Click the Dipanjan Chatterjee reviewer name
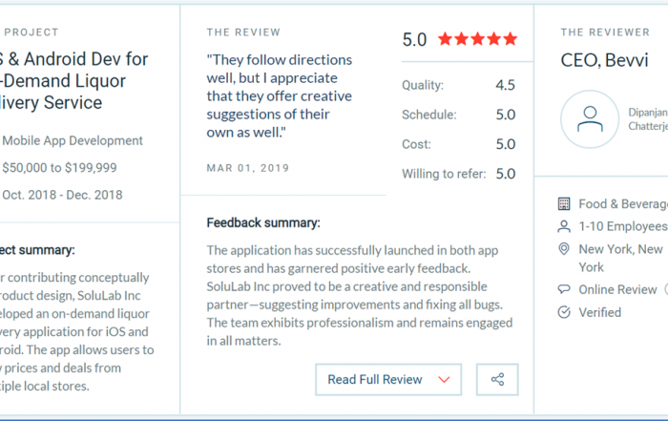The image size is (668, 421). pyautogui.click(x=648, y=119)
